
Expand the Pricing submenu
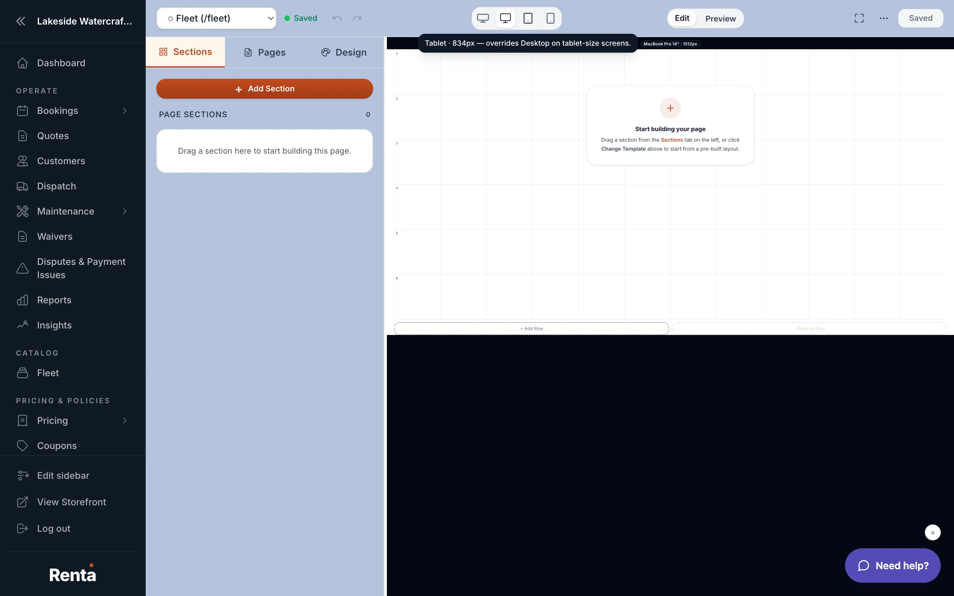click(x=125, y=421)
